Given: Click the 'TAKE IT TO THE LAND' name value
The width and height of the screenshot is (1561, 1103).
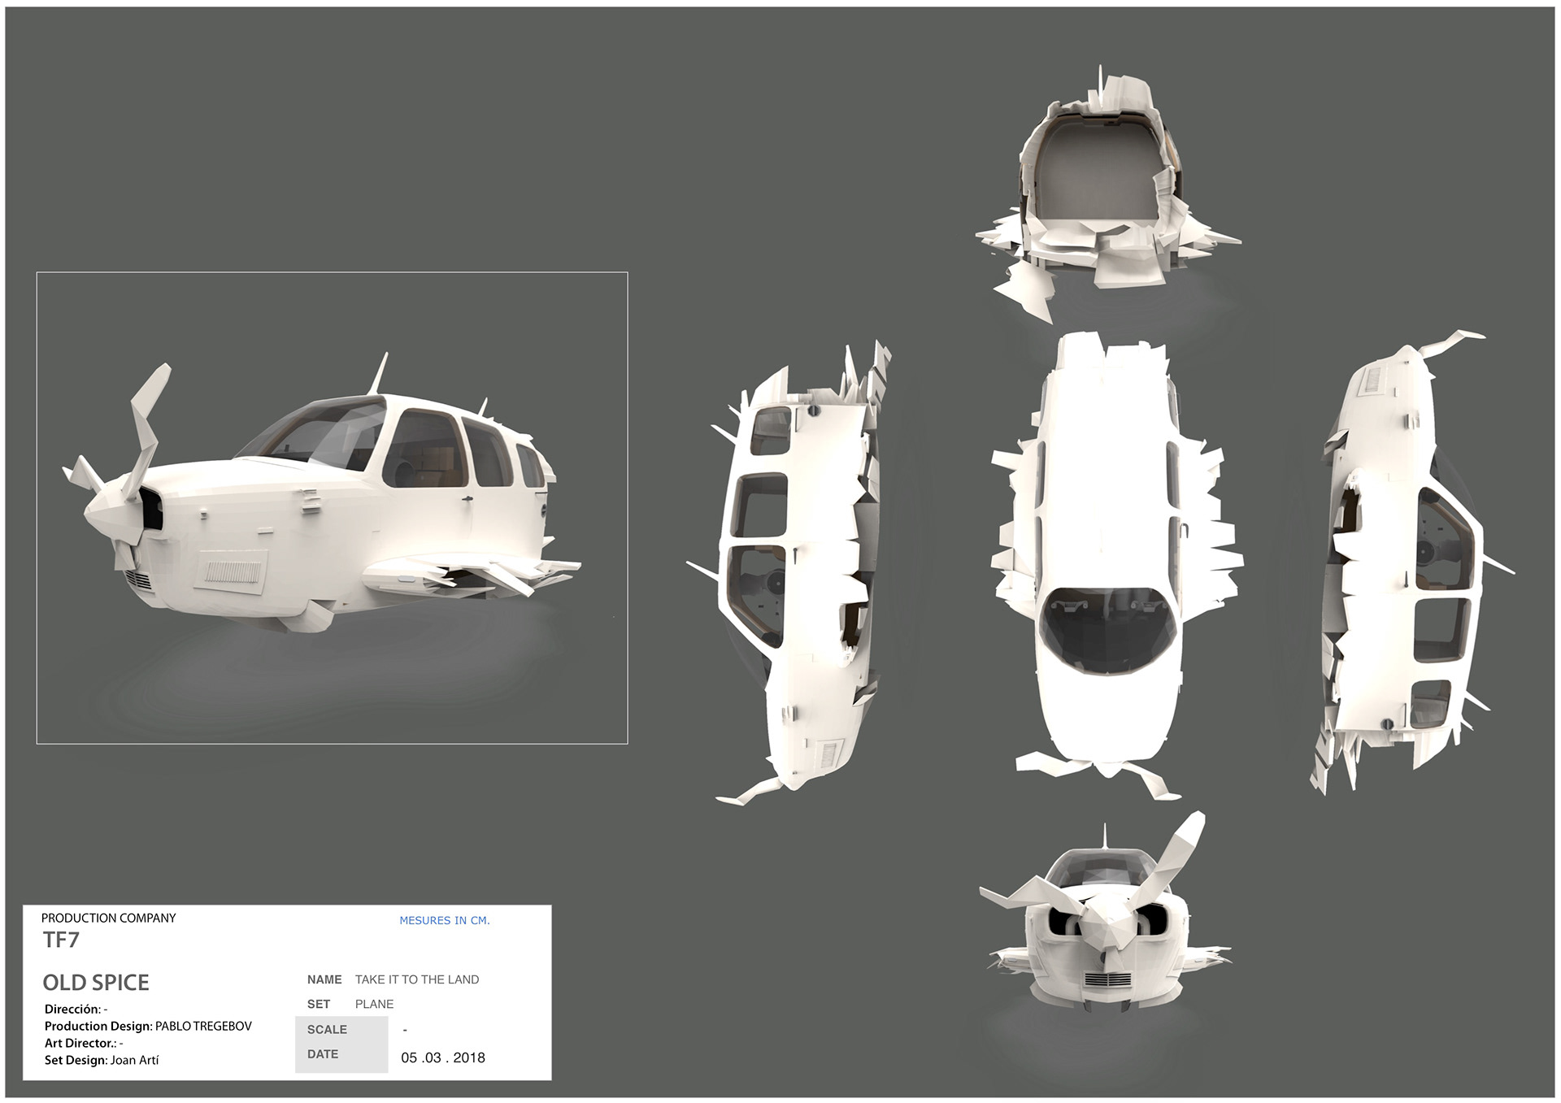Looking at the screenshot, I should coord(416,979).
